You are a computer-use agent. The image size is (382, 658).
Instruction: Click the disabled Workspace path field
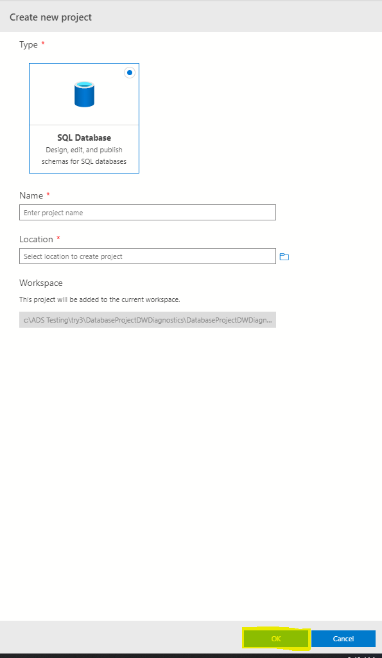click(x=148, y=320)
